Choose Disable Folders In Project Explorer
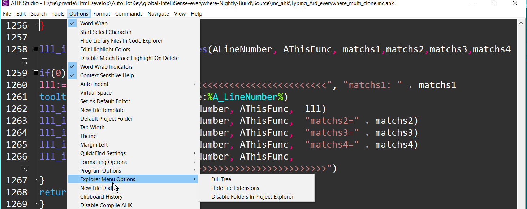527x209 pixels. (x=256, y=197)
